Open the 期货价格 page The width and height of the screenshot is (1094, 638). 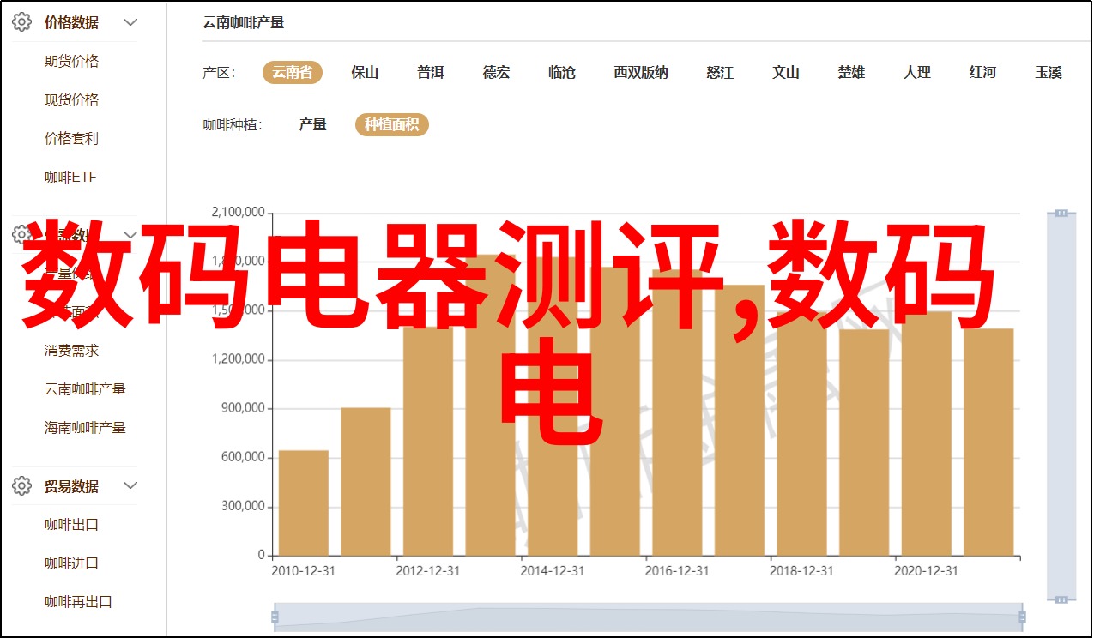pyautogui.click(x=72, y=61)
